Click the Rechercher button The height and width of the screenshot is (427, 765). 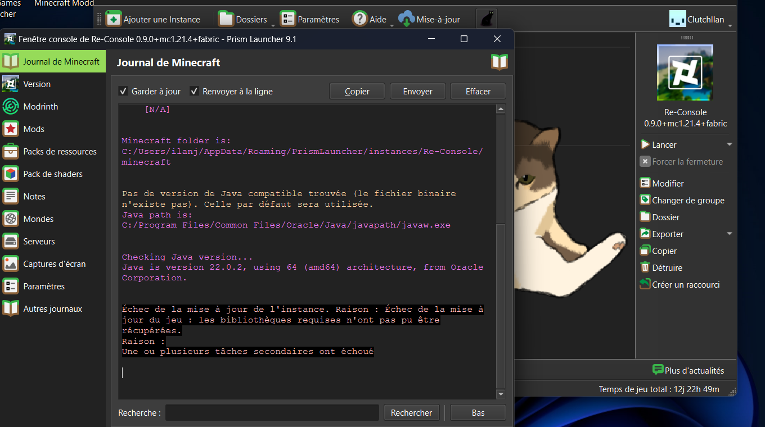pos(412,412)
